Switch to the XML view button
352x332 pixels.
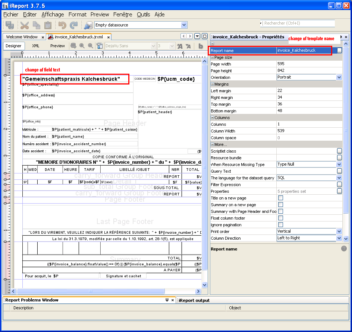36,46
